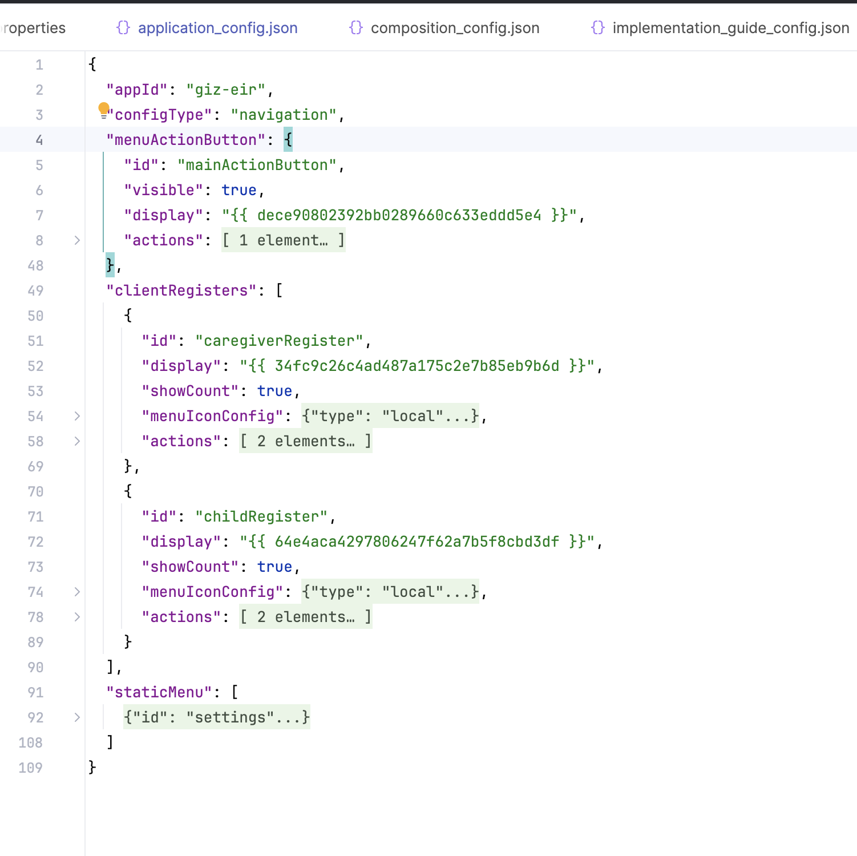Click the "clientRegisters" key

click(x=181, y=290)
